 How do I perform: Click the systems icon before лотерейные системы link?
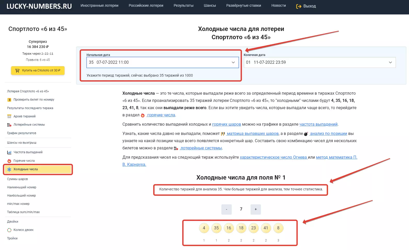[176, 148]
